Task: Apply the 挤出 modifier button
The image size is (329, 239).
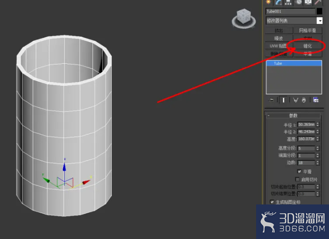Action: pos(279,31)
